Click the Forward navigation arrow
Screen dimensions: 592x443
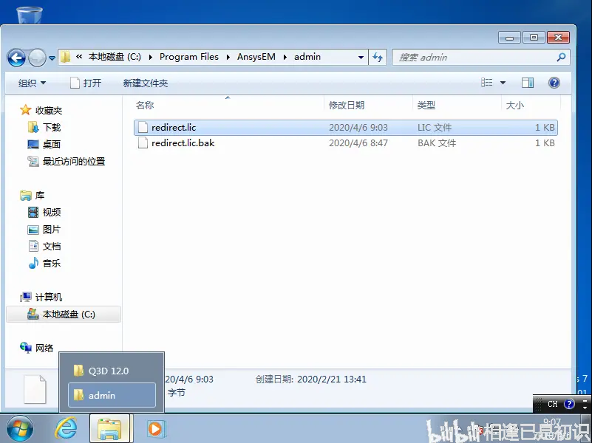pyautogui.click(x=37, y=58)
